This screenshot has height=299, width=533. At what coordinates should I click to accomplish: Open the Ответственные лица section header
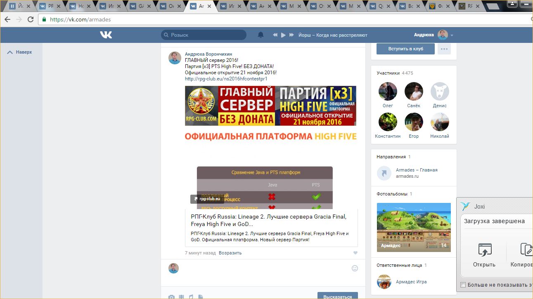[x=402, y=265]
